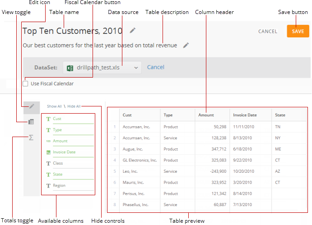This screenshot has width=312, height=225.
Task: Enable the Use Fiscal Calendar checkbox
Action: pyautogui.click(x=25, y=83)
